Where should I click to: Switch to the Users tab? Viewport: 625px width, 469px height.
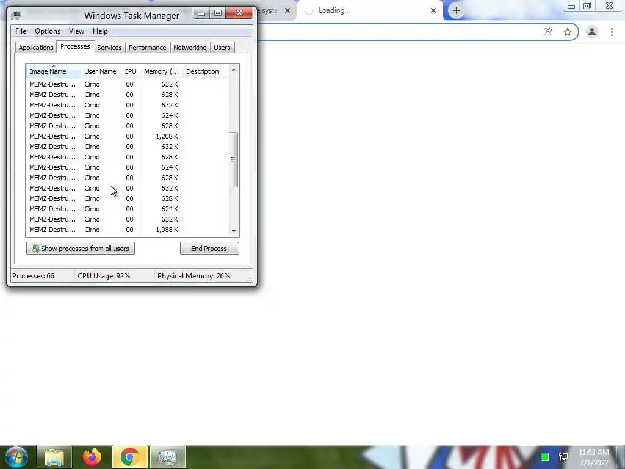222,48
